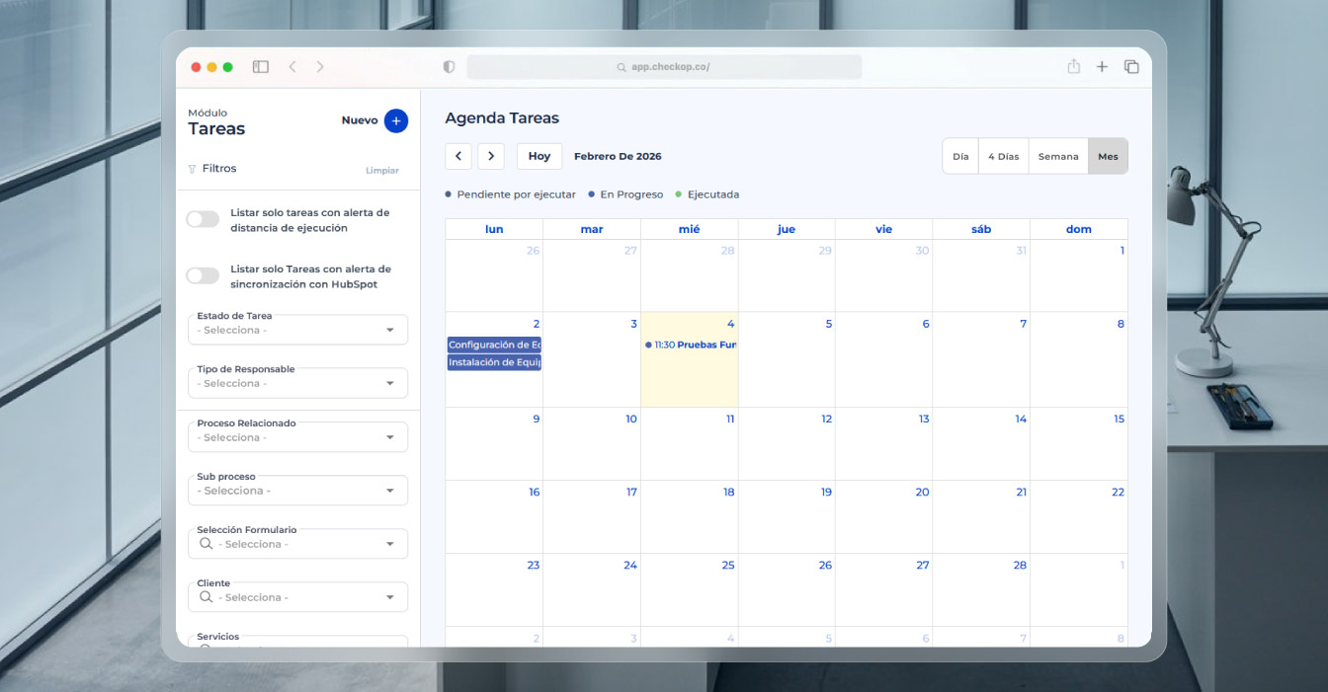This screenshot has width=1328, height=692.
Task: Enable alerta de distancia de ejecución toggle
Action: pos(204,219)
